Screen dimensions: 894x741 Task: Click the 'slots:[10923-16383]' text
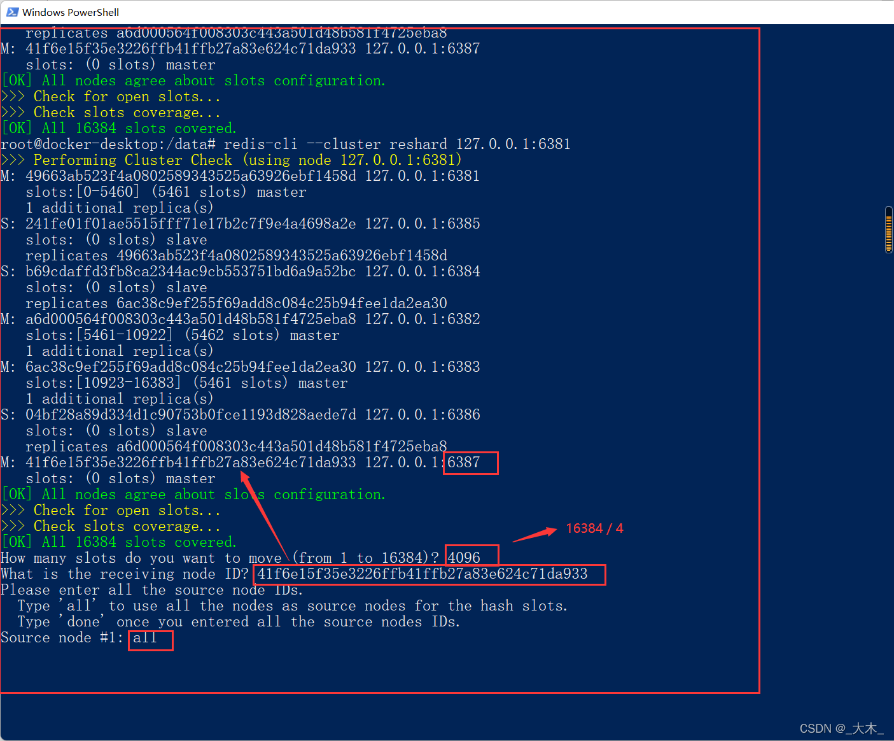tap(103, 383)
